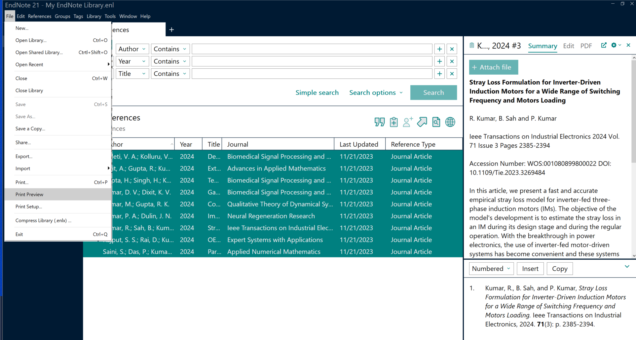This screenshot has height=340, width=636.
Task: Click the Simple search link
Action: (x=317, y=93)
